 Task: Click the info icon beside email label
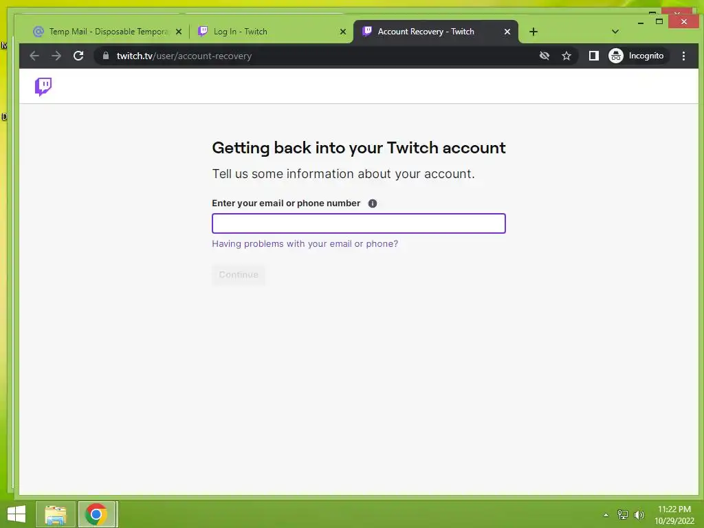[x=372, y=203]
